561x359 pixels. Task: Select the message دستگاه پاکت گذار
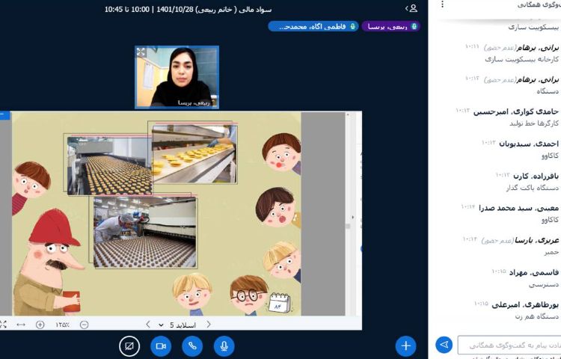[x=533, y=188]
